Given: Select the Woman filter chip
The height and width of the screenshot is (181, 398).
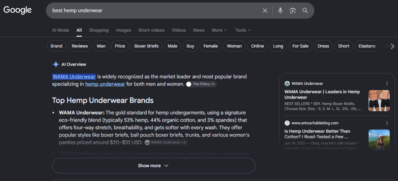Looking at the screenshot, I should pyautogui.click(x=234, y=46).
